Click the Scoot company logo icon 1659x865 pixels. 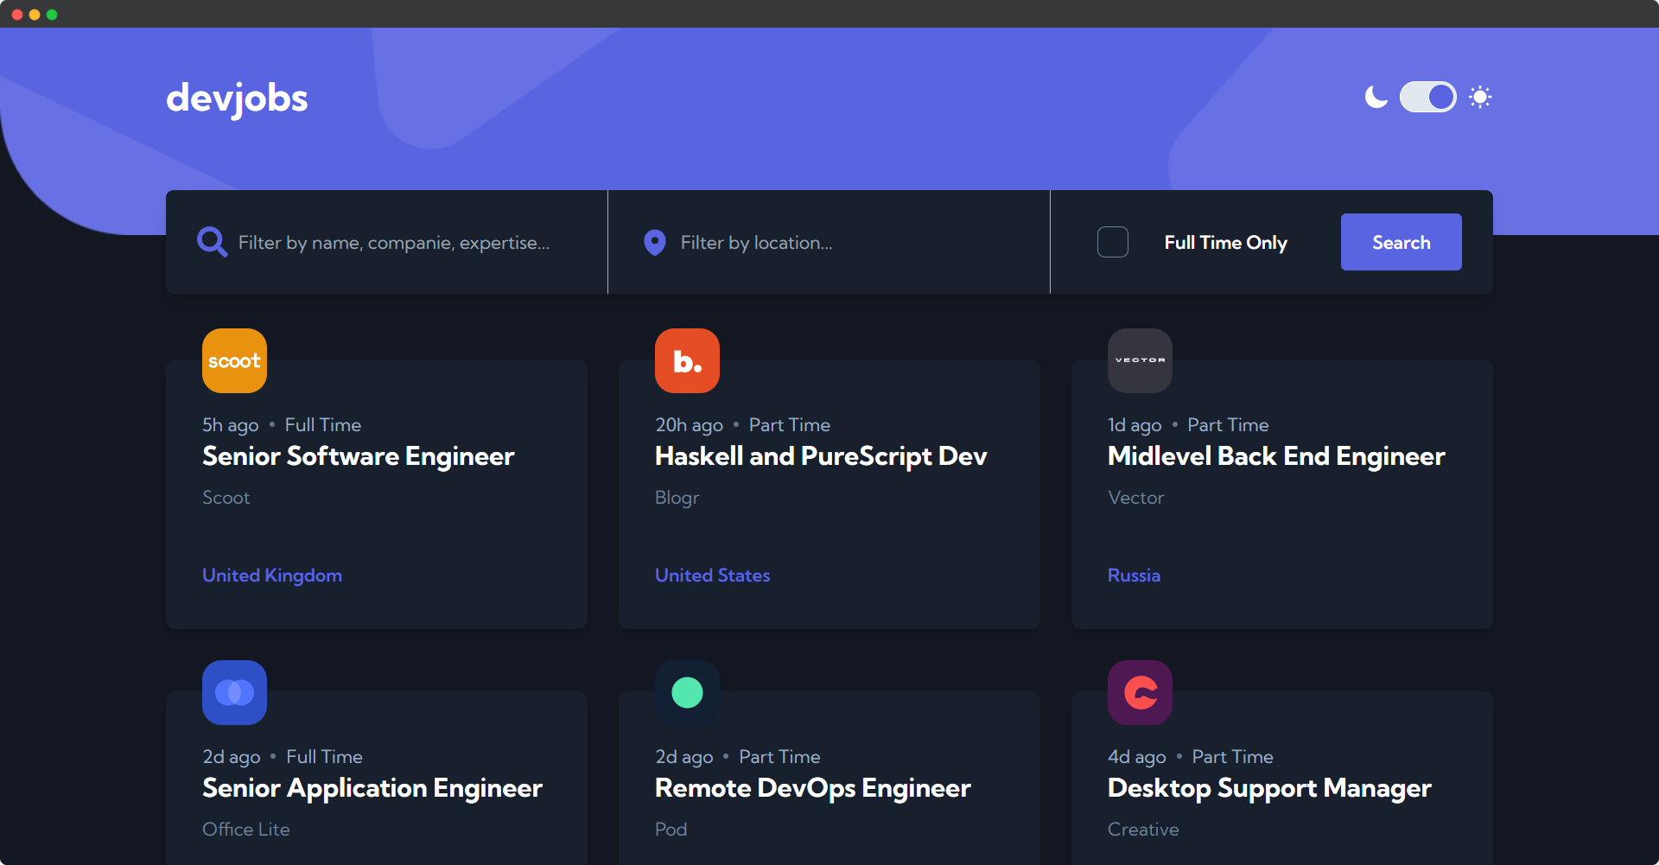point(234,360)
